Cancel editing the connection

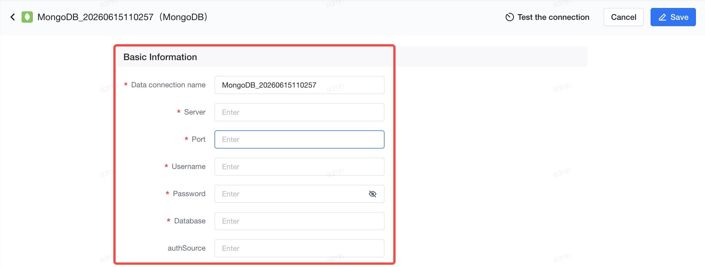(x=623, y=17)
